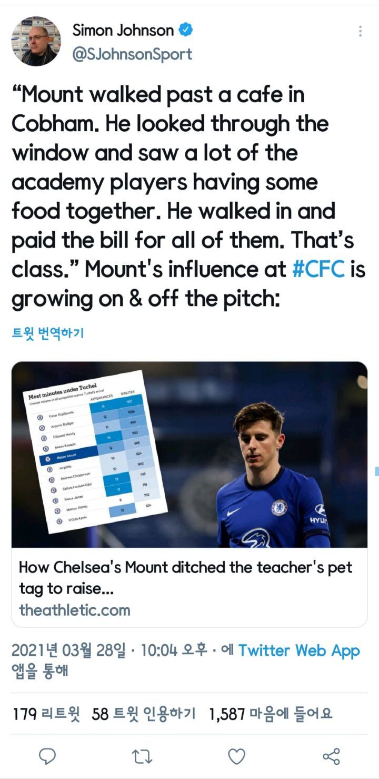Tap the article headline about Chelsea's Mount

pyautogui.click(x=185, y=577)
